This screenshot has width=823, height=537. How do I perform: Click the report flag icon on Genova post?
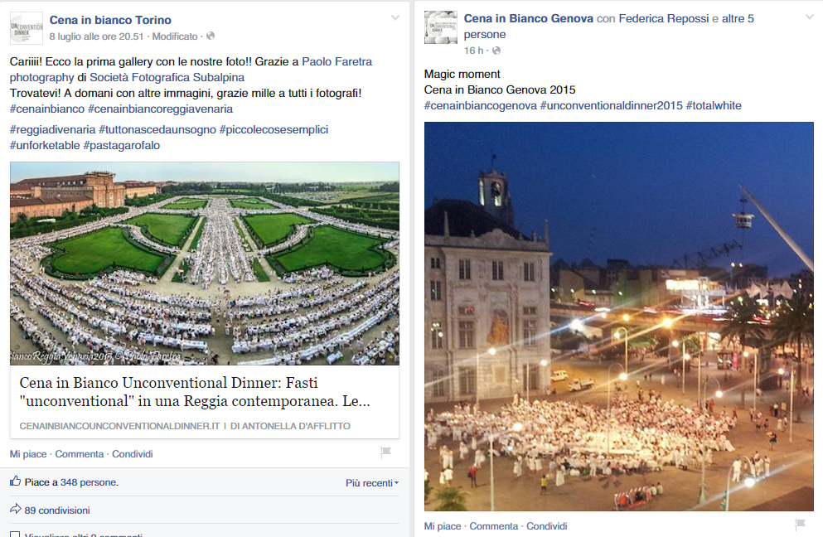pyautogui.click(x=800, y=524)
